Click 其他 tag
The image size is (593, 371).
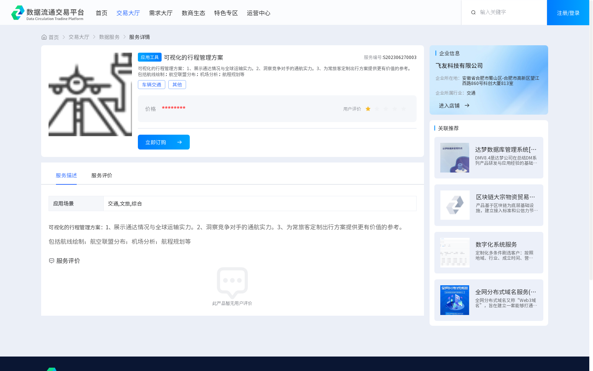177,85
